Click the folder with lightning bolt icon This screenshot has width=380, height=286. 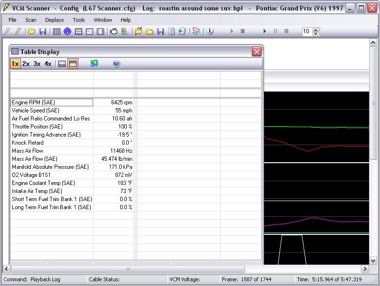click(138, 31)
